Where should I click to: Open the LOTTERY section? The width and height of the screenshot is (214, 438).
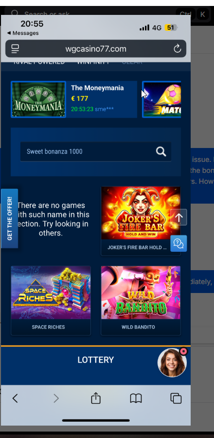click(96, 360)
